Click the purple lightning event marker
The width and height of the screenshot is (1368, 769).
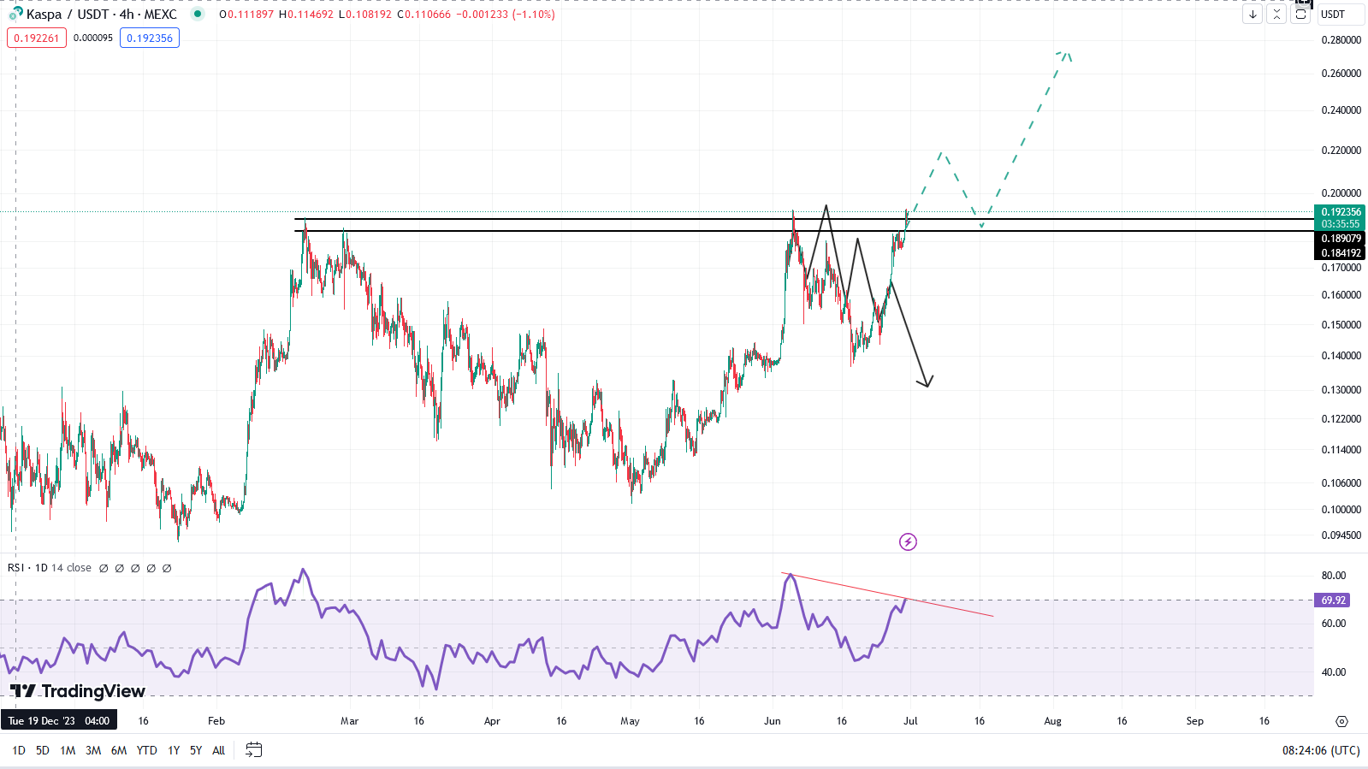click(908, 541)
